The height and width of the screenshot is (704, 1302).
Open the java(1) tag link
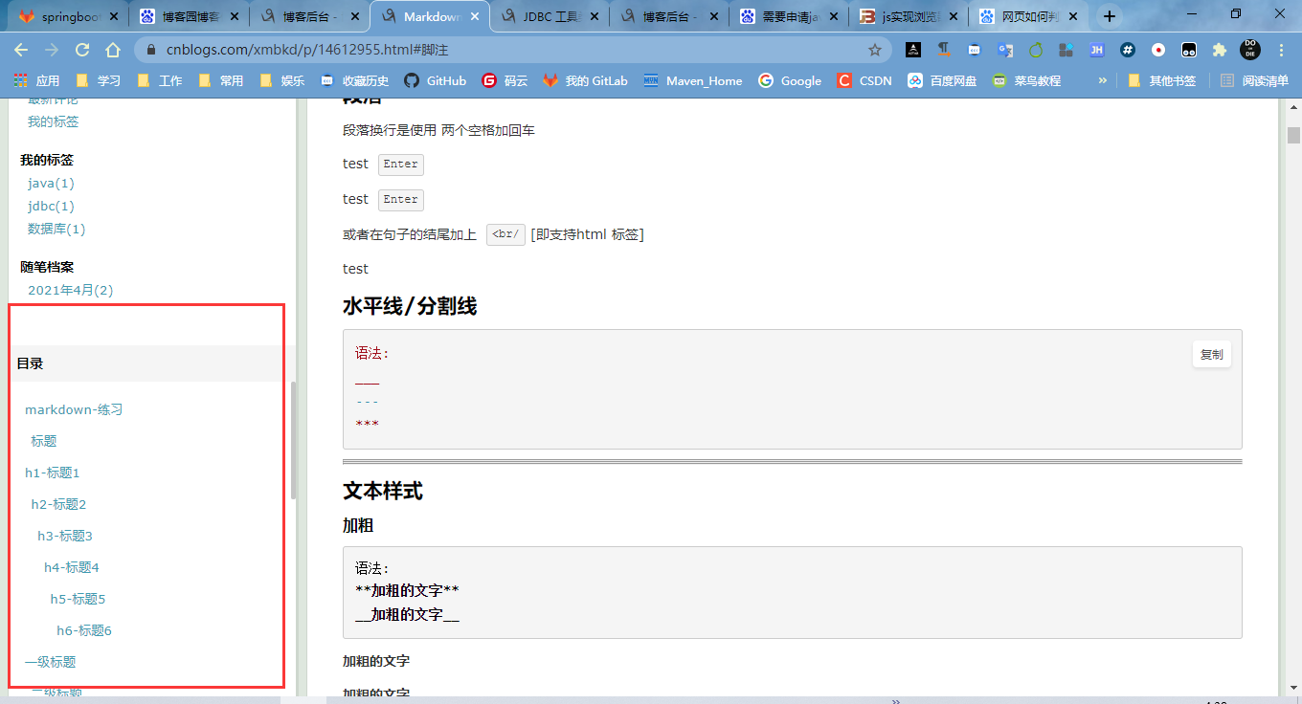click(51, 183)
